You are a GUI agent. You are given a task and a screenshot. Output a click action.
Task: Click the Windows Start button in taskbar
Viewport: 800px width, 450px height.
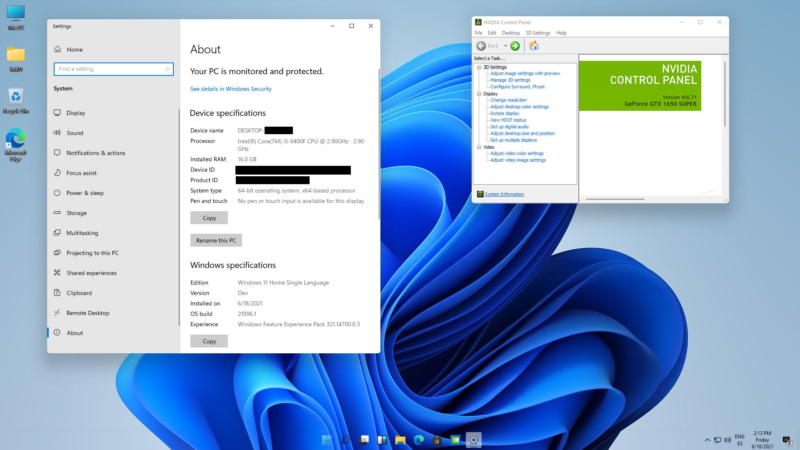pyautogui.click(x=327, y=440)
